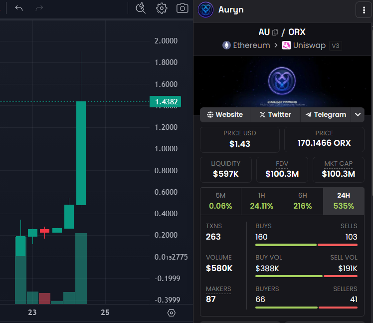Click the Auryn token logo

coord(206,10)
